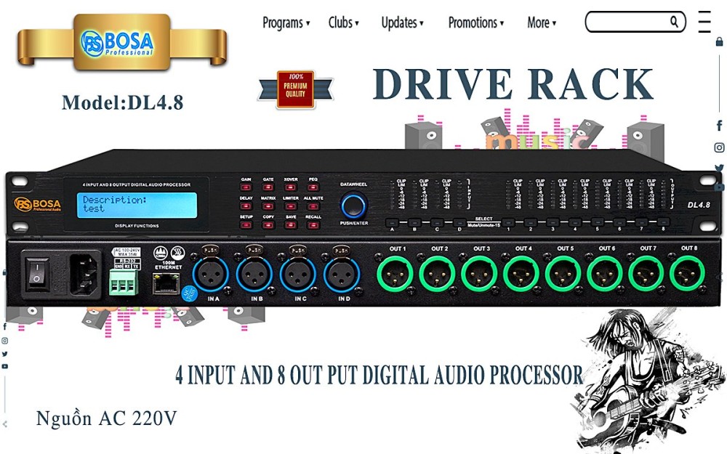Open the large Instagram icon below the padlock
This screenshot has height=454, width=727.
tap(719, 147)
